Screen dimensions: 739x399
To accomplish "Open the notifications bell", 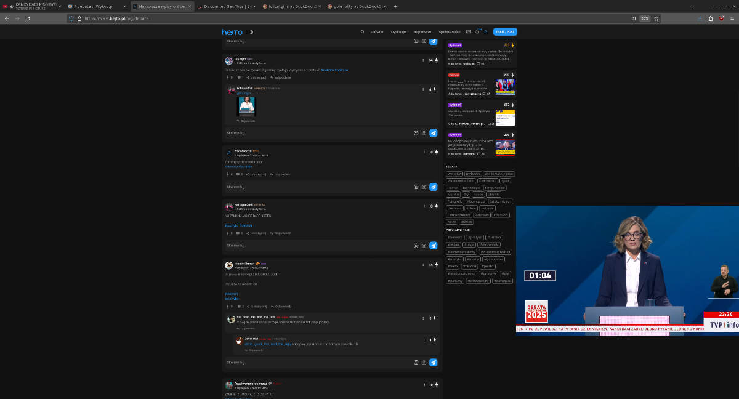I will [x=477, y=31].
